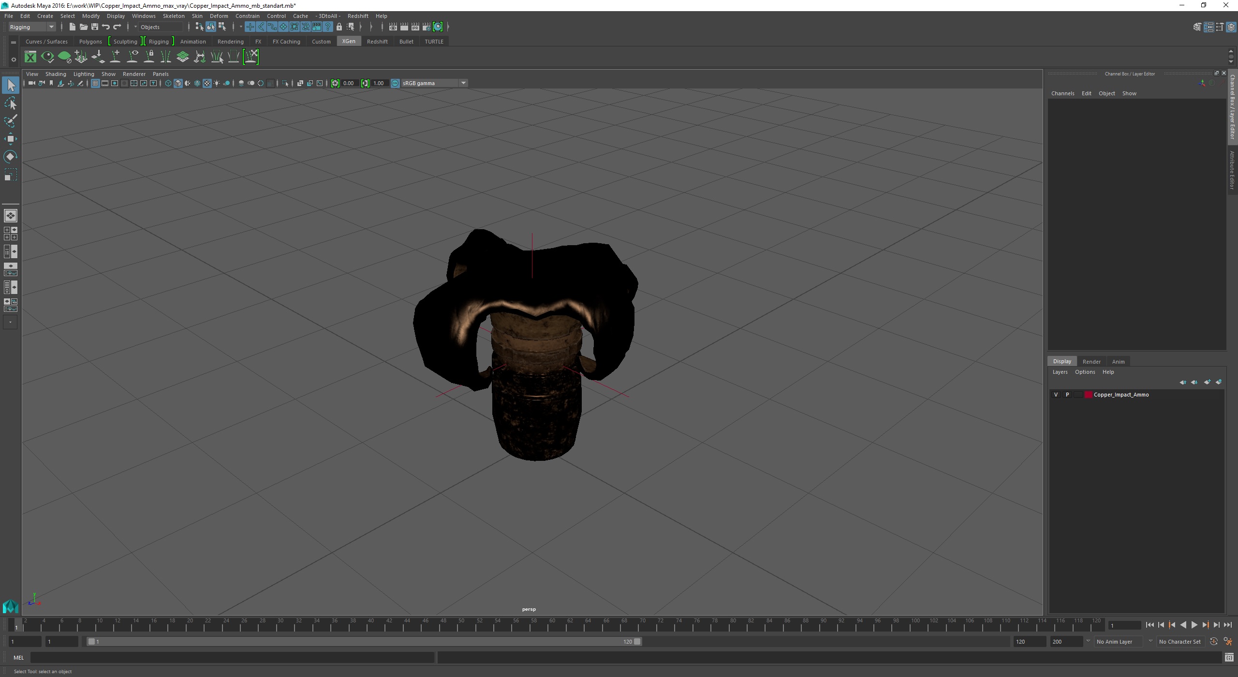Viewport: 1238px width, 677px height.
Task: Open the render view clapper icon
Action: (x=393, y=27)
